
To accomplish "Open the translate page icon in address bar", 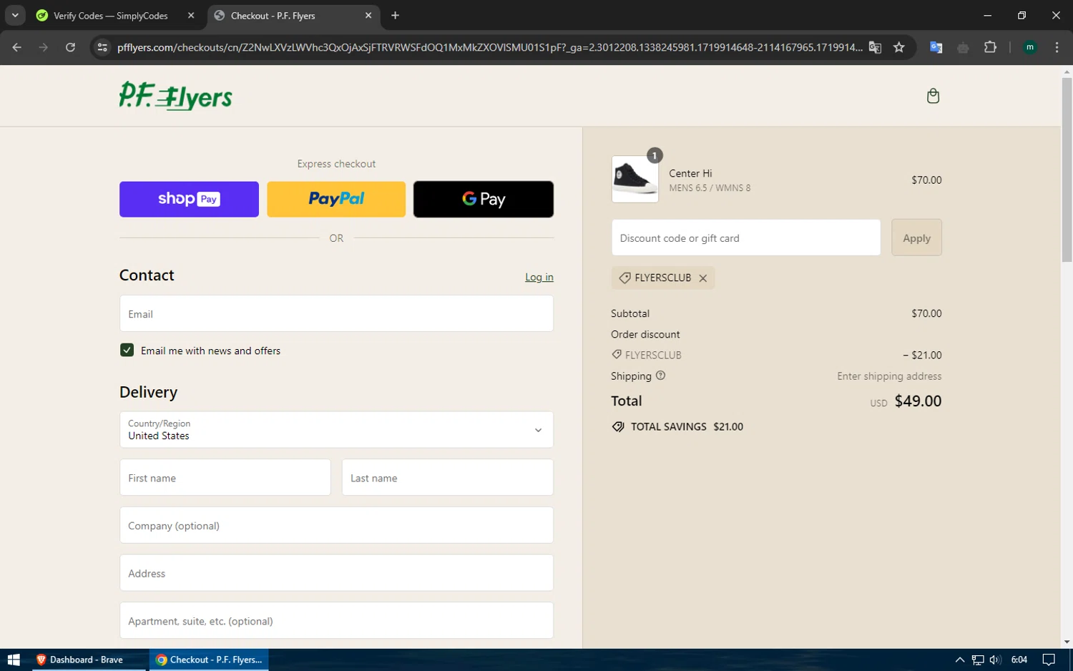I will coord(875,47).
